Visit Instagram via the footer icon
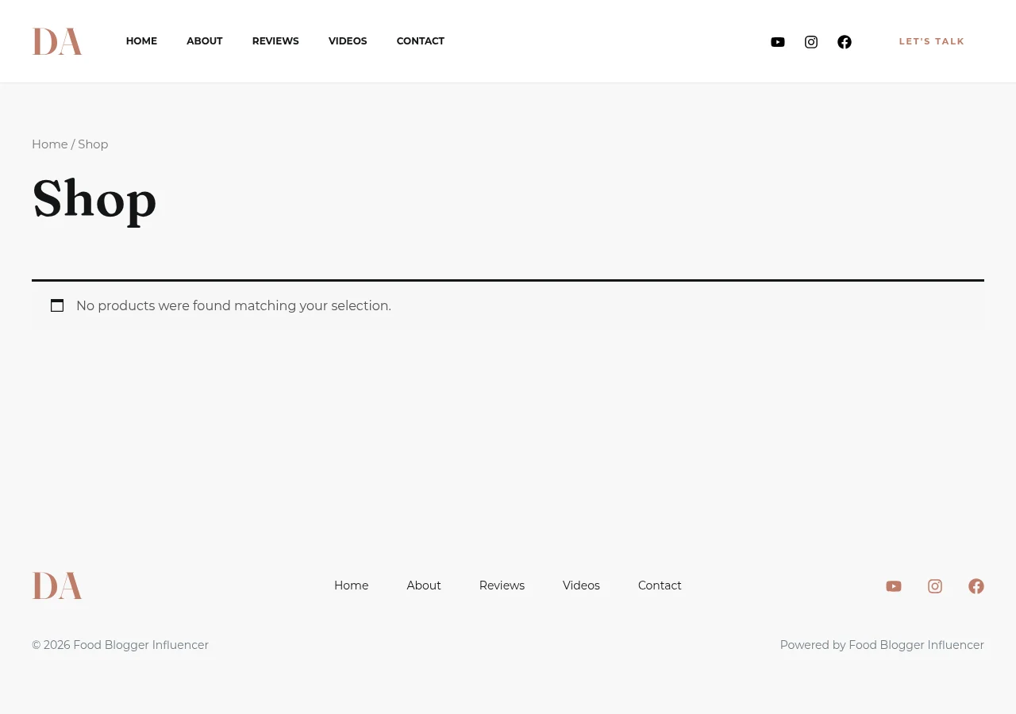This screenshot has width=1016, height=714. pos(935,586)
